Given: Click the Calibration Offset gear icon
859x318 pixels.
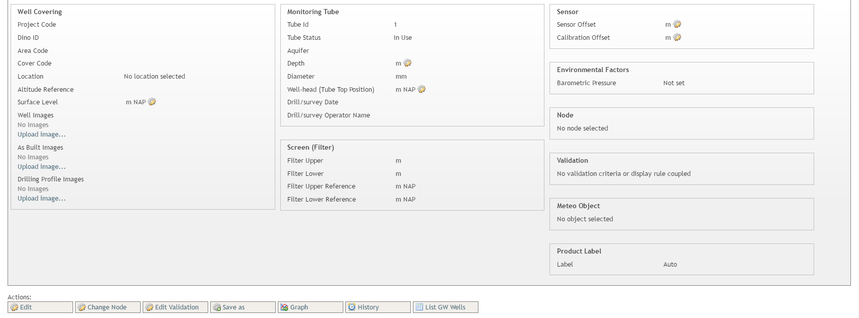Looking at the screenshot, I should click(x=677, y=37).
